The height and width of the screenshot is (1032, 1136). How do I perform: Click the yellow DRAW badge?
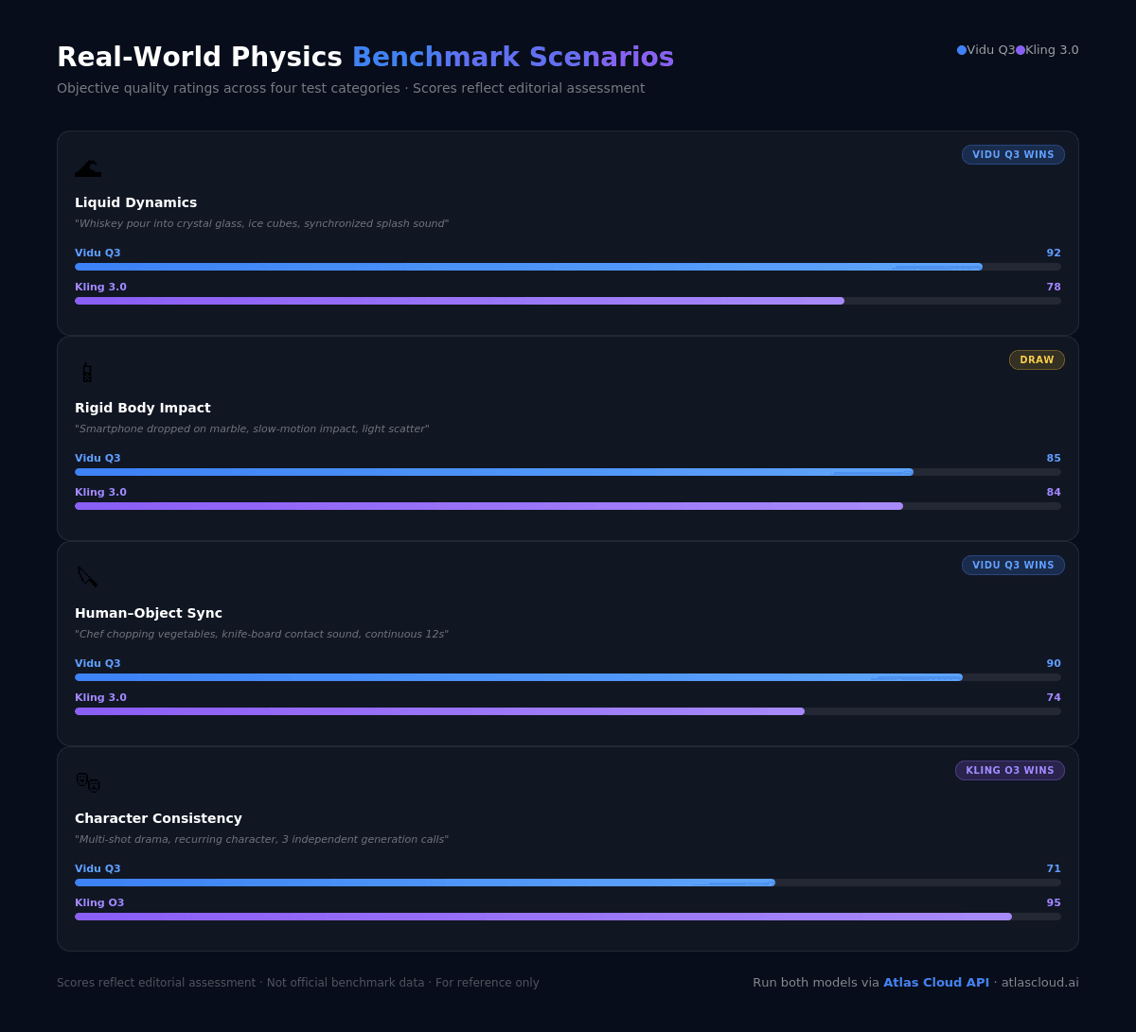[1037, 360]
